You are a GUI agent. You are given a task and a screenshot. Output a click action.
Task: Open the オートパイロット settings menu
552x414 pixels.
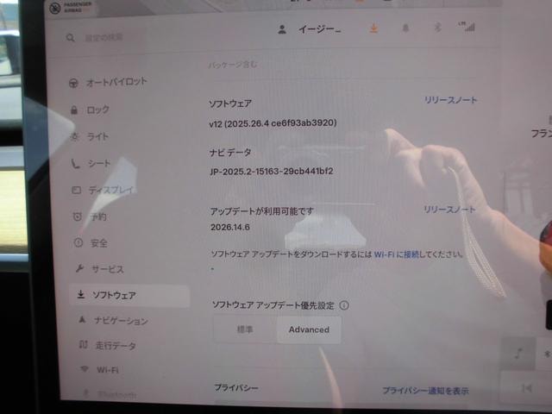[108, 83]
